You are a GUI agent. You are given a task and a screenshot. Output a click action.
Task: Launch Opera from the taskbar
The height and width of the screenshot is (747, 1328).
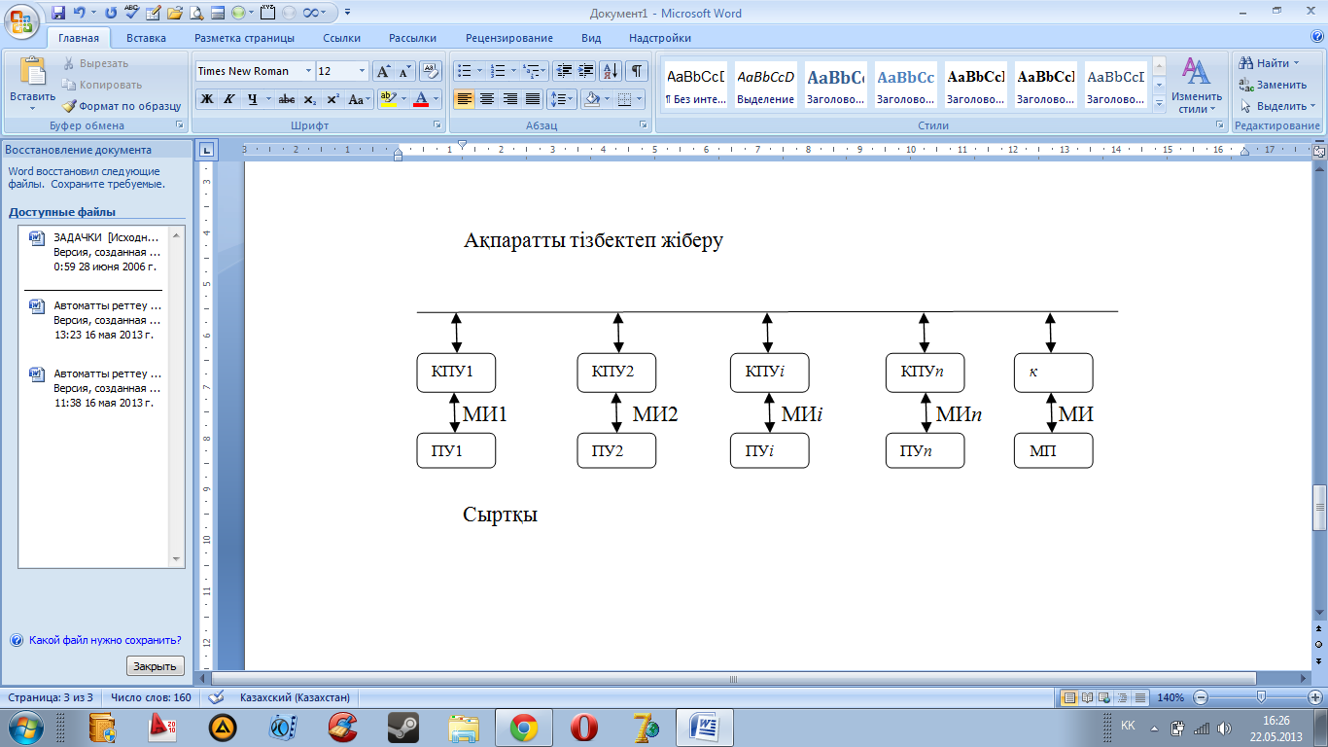point(584,727)
